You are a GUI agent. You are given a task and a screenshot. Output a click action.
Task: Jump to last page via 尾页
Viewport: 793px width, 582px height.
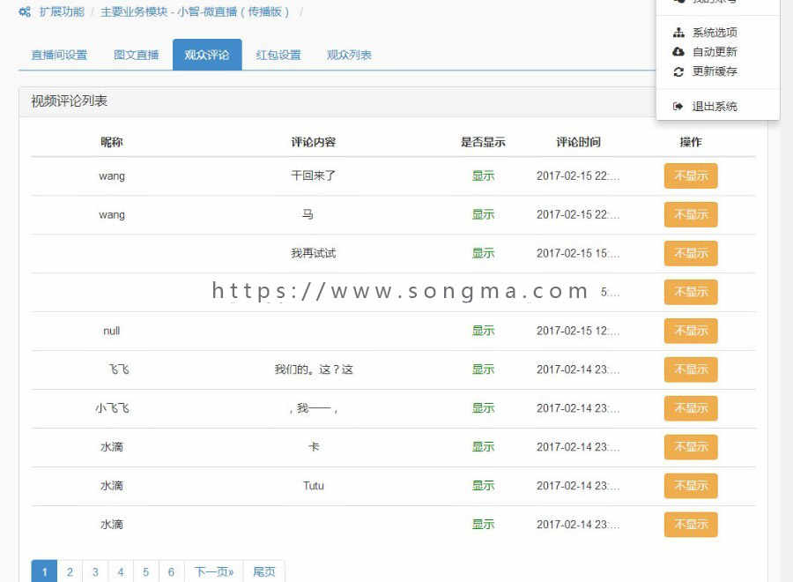click(264, 572)
